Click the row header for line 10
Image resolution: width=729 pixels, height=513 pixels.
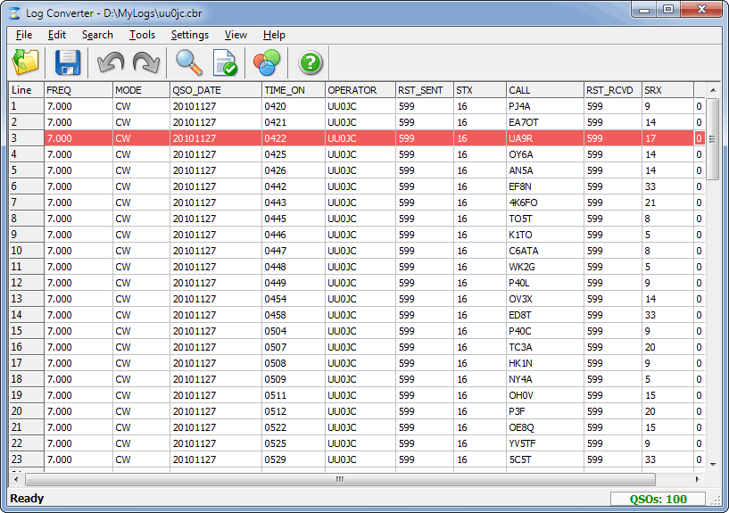[x=26, y=251]
